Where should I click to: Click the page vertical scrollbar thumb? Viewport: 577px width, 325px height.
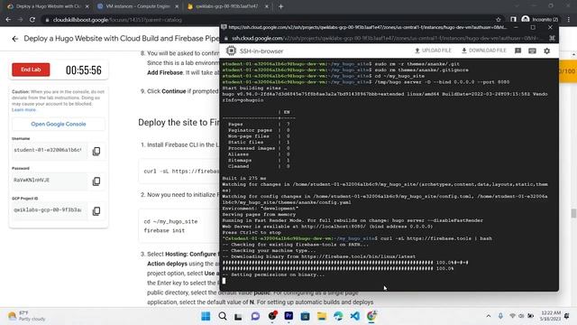pyautogui.click(x=573, y=213)
